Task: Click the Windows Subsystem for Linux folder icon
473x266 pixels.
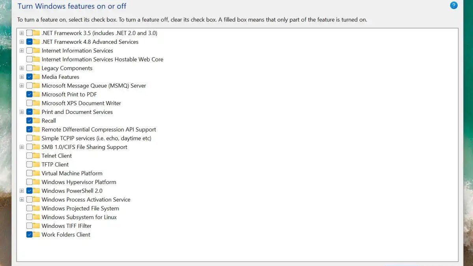Action: tap(36, 217)
